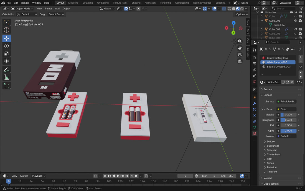This screenshot has height=191, width=305.
Task: Open the Drag Select Box dropdown
Action: coord(56,14)
